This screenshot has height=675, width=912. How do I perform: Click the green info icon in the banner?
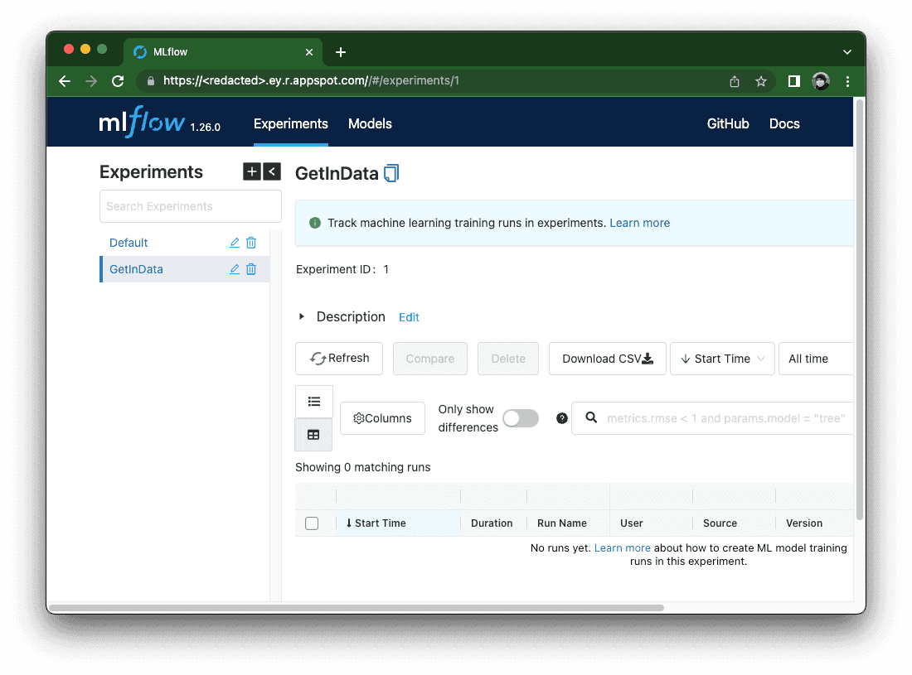(x=315, y=223)
